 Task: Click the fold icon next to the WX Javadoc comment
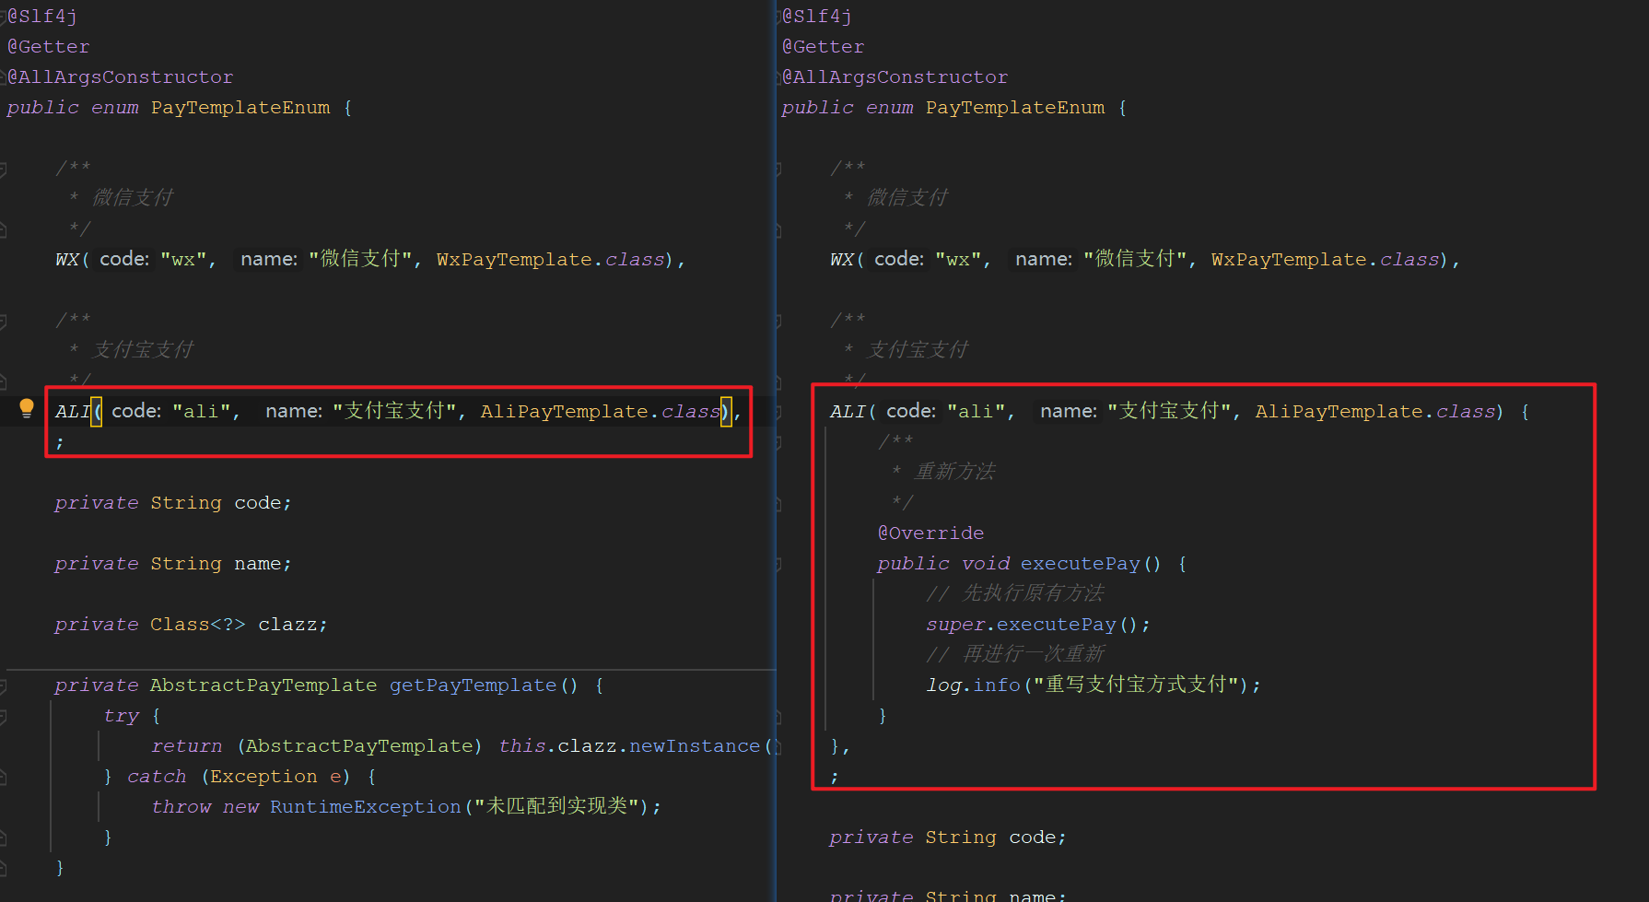[x=6, y=167]
